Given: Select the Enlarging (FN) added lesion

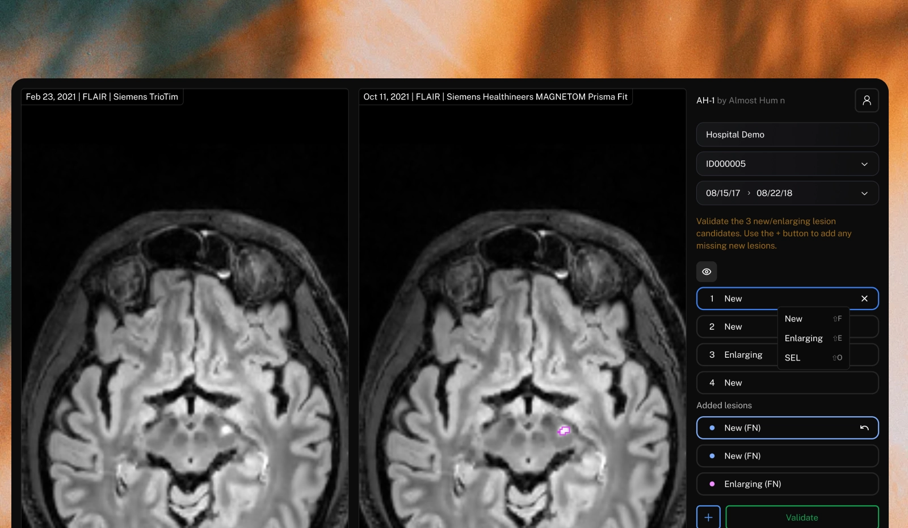Looking at the screenshot, I should pos(787,484).
